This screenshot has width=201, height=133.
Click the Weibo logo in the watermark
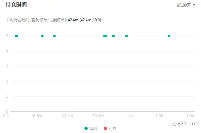point(174,124)
